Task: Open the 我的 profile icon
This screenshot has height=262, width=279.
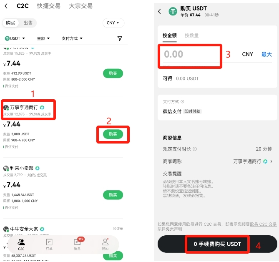Action: point(105,244)
